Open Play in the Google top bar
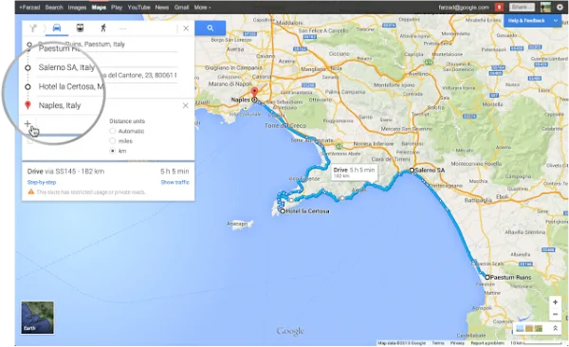Screen dimensions: 569x347 117,8
